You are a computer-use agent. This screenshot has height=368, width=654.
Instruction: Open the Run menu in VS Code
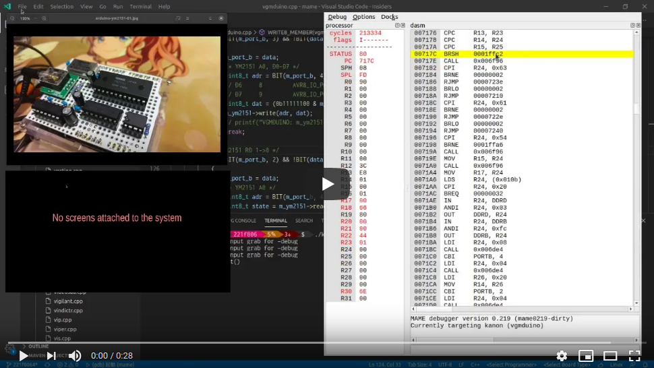tap(118, 6)
